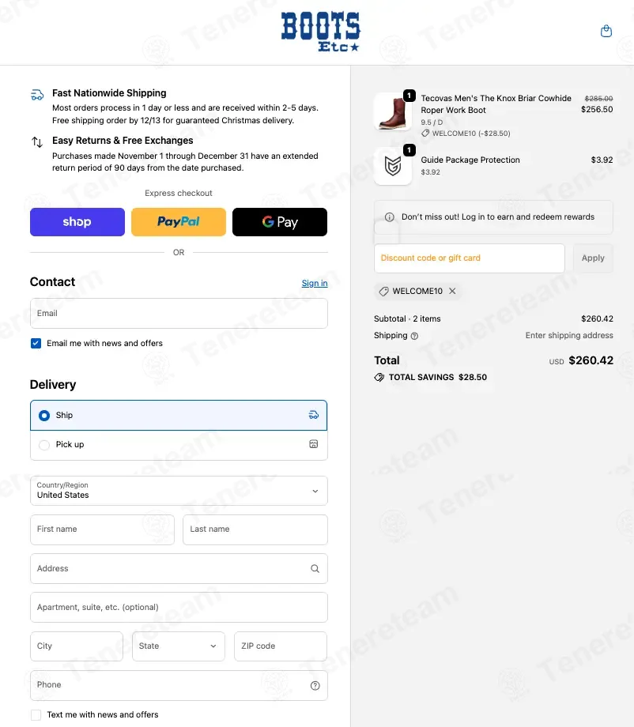Click the Sign in link
Viewport: 634px width, 727px height.
[x=315, y=283]
